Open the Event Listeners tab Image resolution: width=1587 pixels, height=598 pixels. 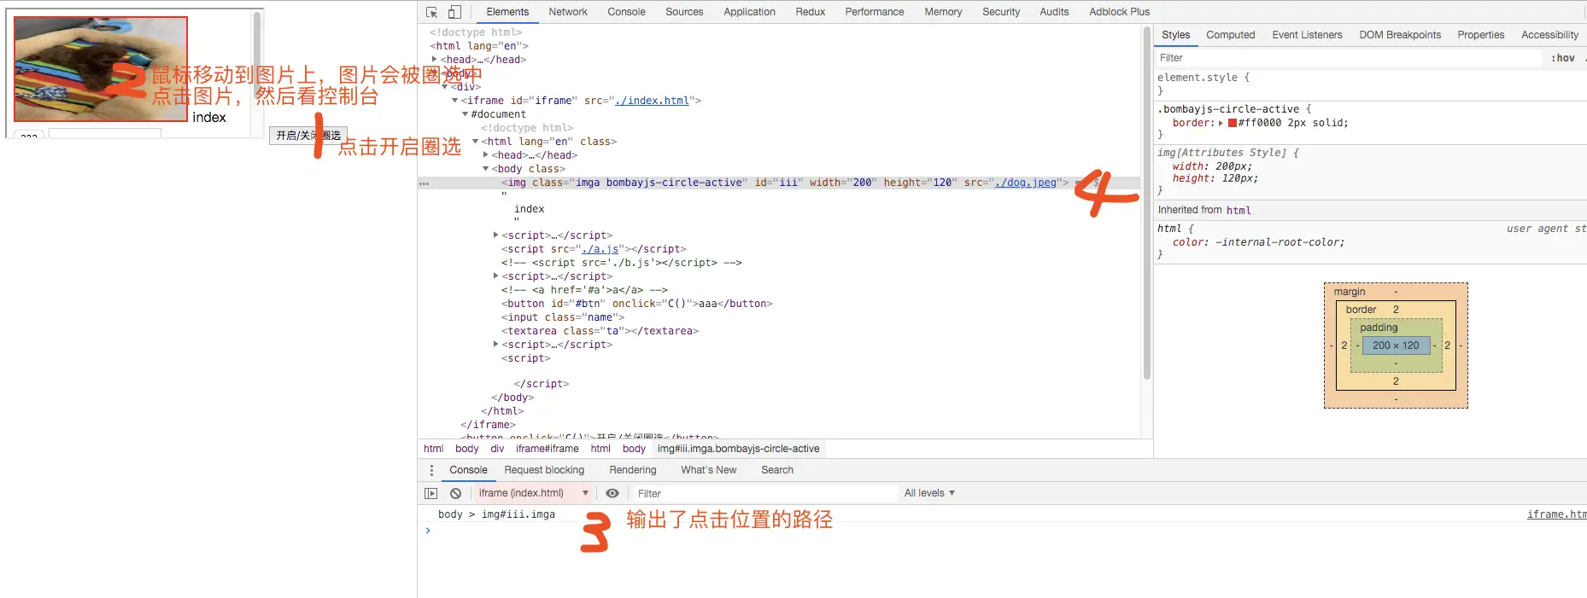[1307, 35]
